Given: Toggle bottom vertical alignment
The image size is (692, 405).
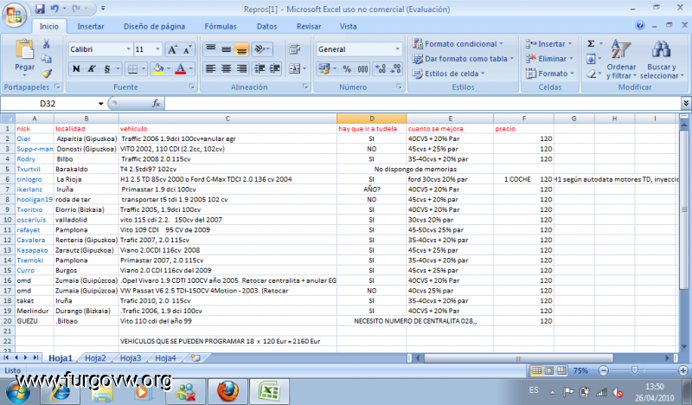Looking at the screenshot, I should click(x=242, y=49).
